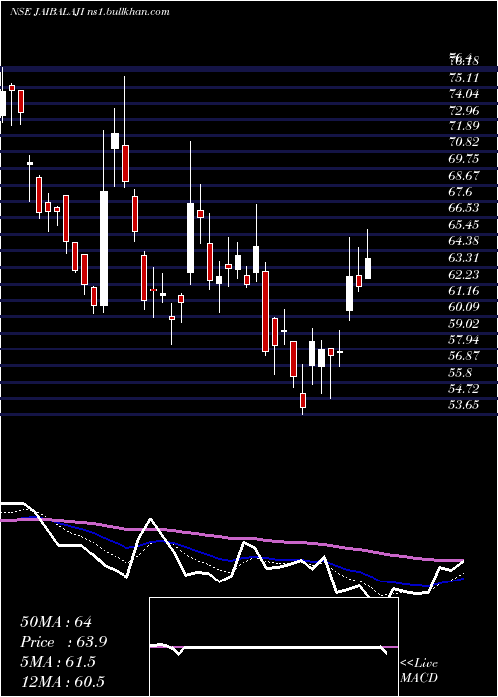Select the Price : 63.9 readout
The image size is (498, 697).
pyautogui.click(x=64, y=642)
